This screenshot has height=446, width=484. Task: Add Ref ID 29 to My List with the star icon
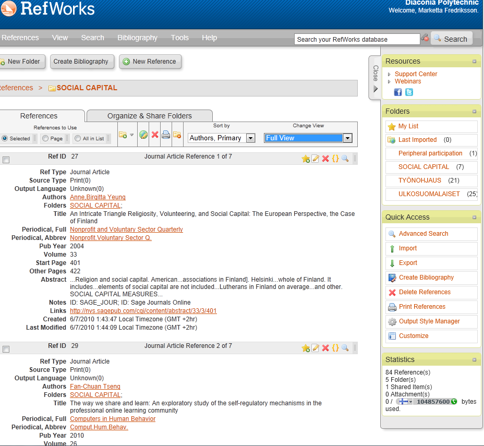click(x=306, y=348)
